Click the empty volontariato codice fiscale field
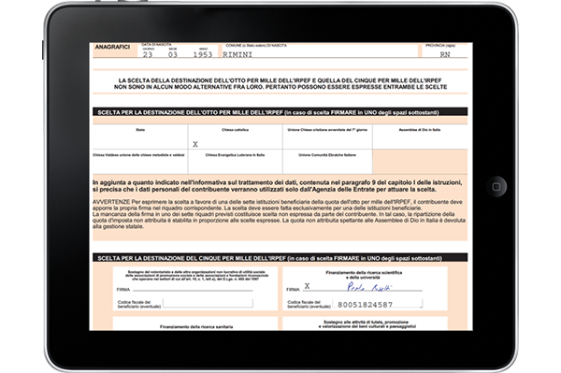 (208, 304)
